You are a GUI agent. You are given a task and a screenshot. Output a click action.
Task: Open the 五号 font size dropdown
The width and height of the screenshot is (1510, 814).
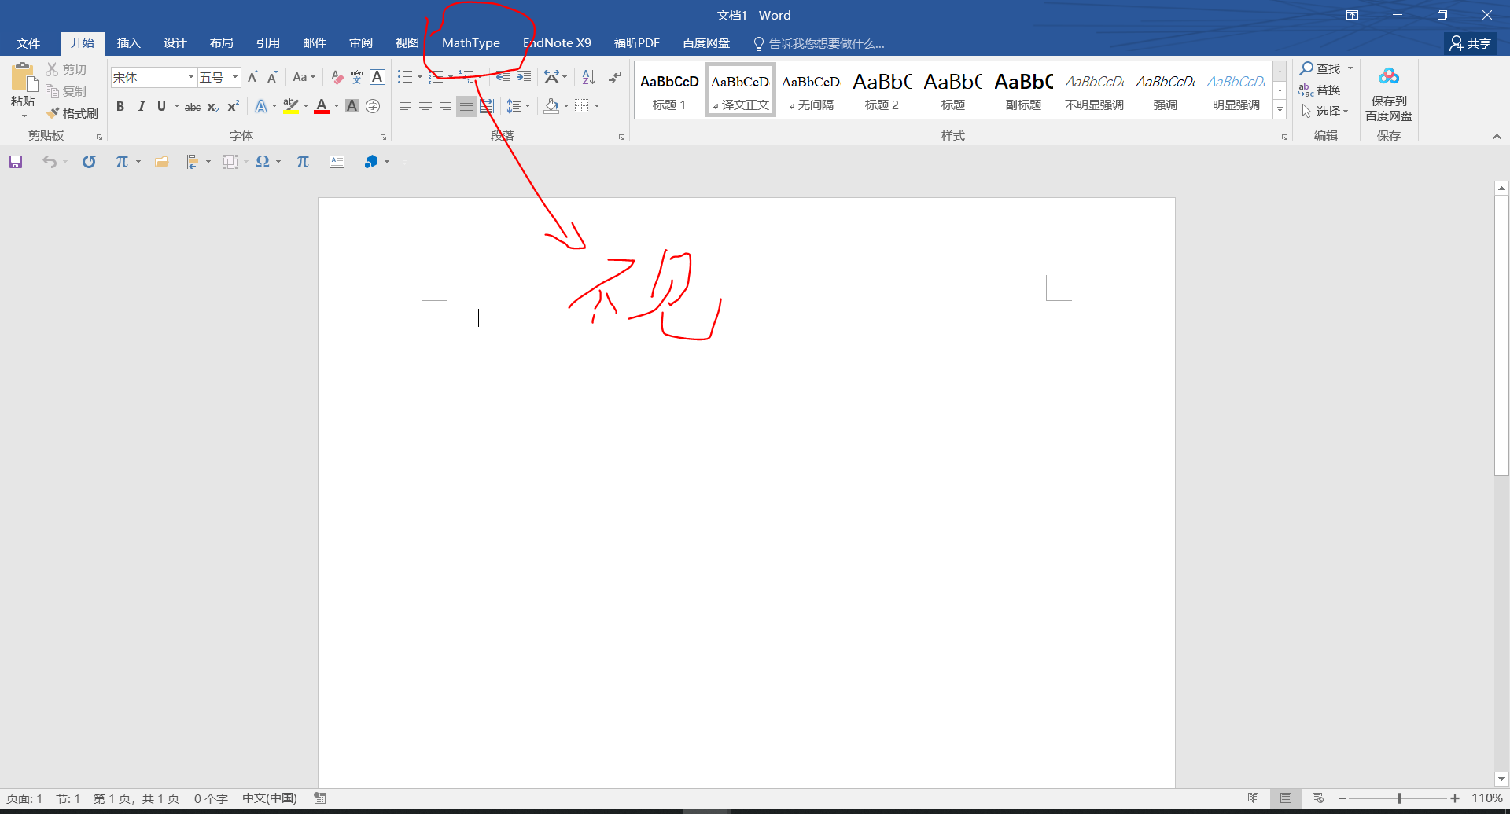coord(234,77)
